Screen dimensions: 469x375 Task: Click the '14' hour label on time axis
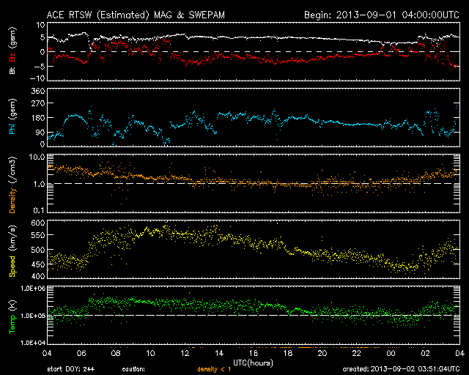219,354
